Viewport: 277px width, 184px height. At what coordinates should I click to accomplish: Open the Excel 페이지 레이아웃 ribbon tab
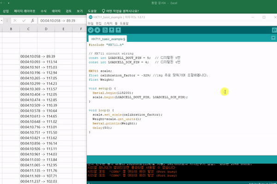pyautogui.click(x=24, y=11)
